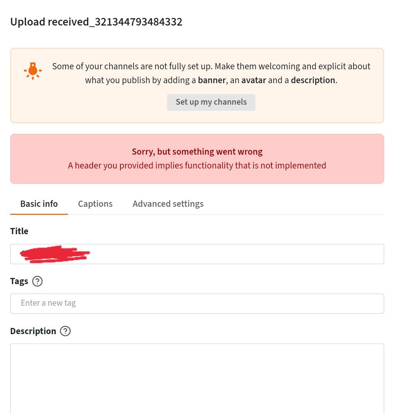Screen dimensions: 394x414
Task: Click the lightbulb icon in the setup notice
Action: 32,70
